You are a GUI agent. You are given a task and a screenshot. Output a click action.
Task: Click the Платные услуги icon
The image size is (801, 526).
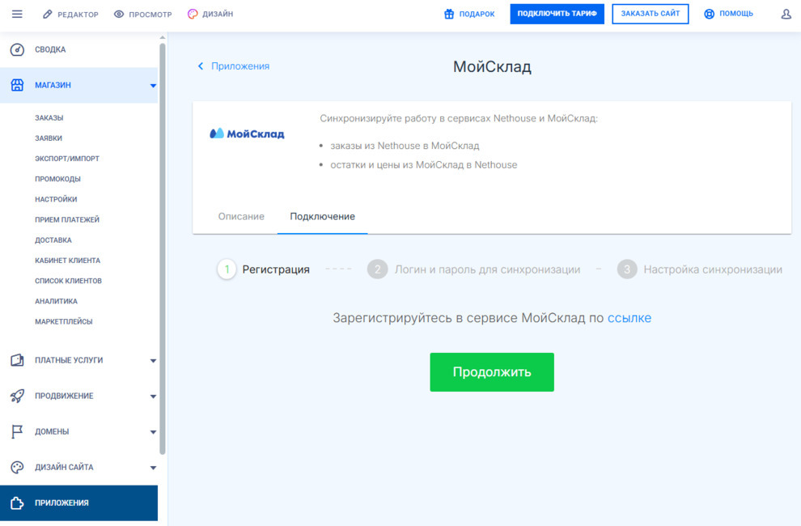(17, 360)
